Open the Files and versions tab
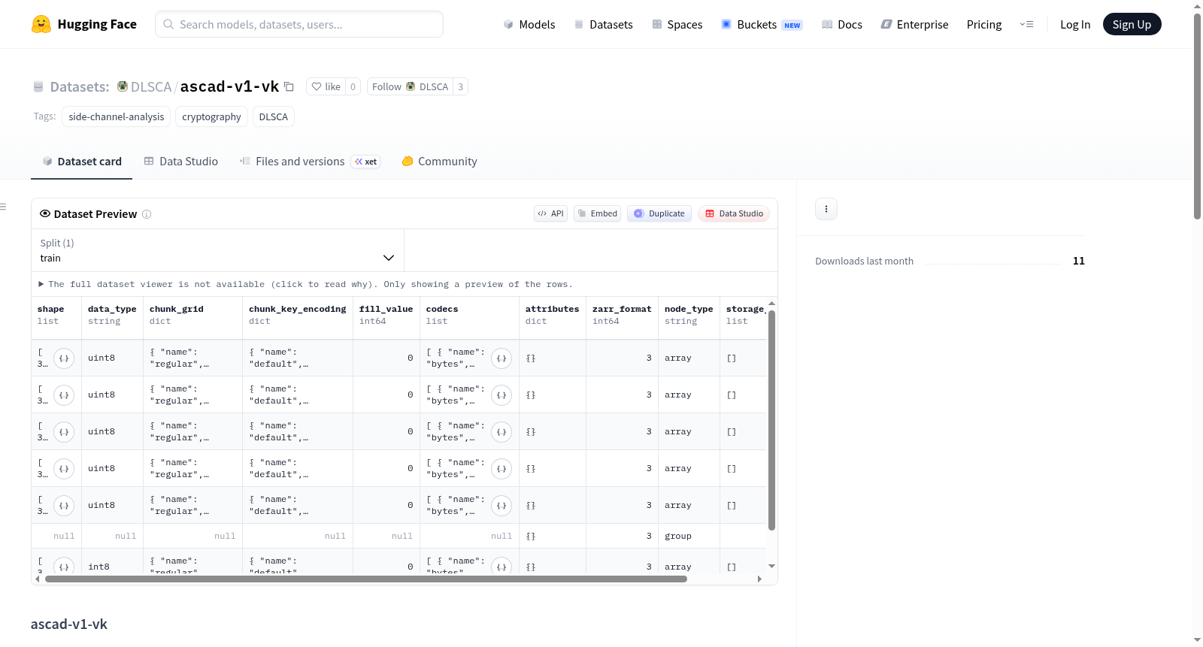Image resolution: width=1203 pixels, height=647 pixels. tap(310, 161)
